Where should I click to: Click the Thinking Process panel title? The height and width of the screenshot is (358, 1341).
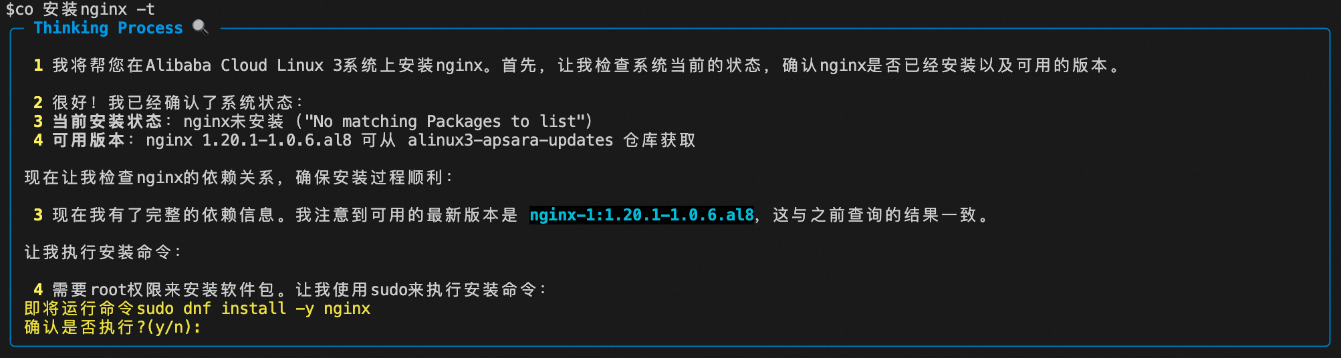click(x=108, y=28)
